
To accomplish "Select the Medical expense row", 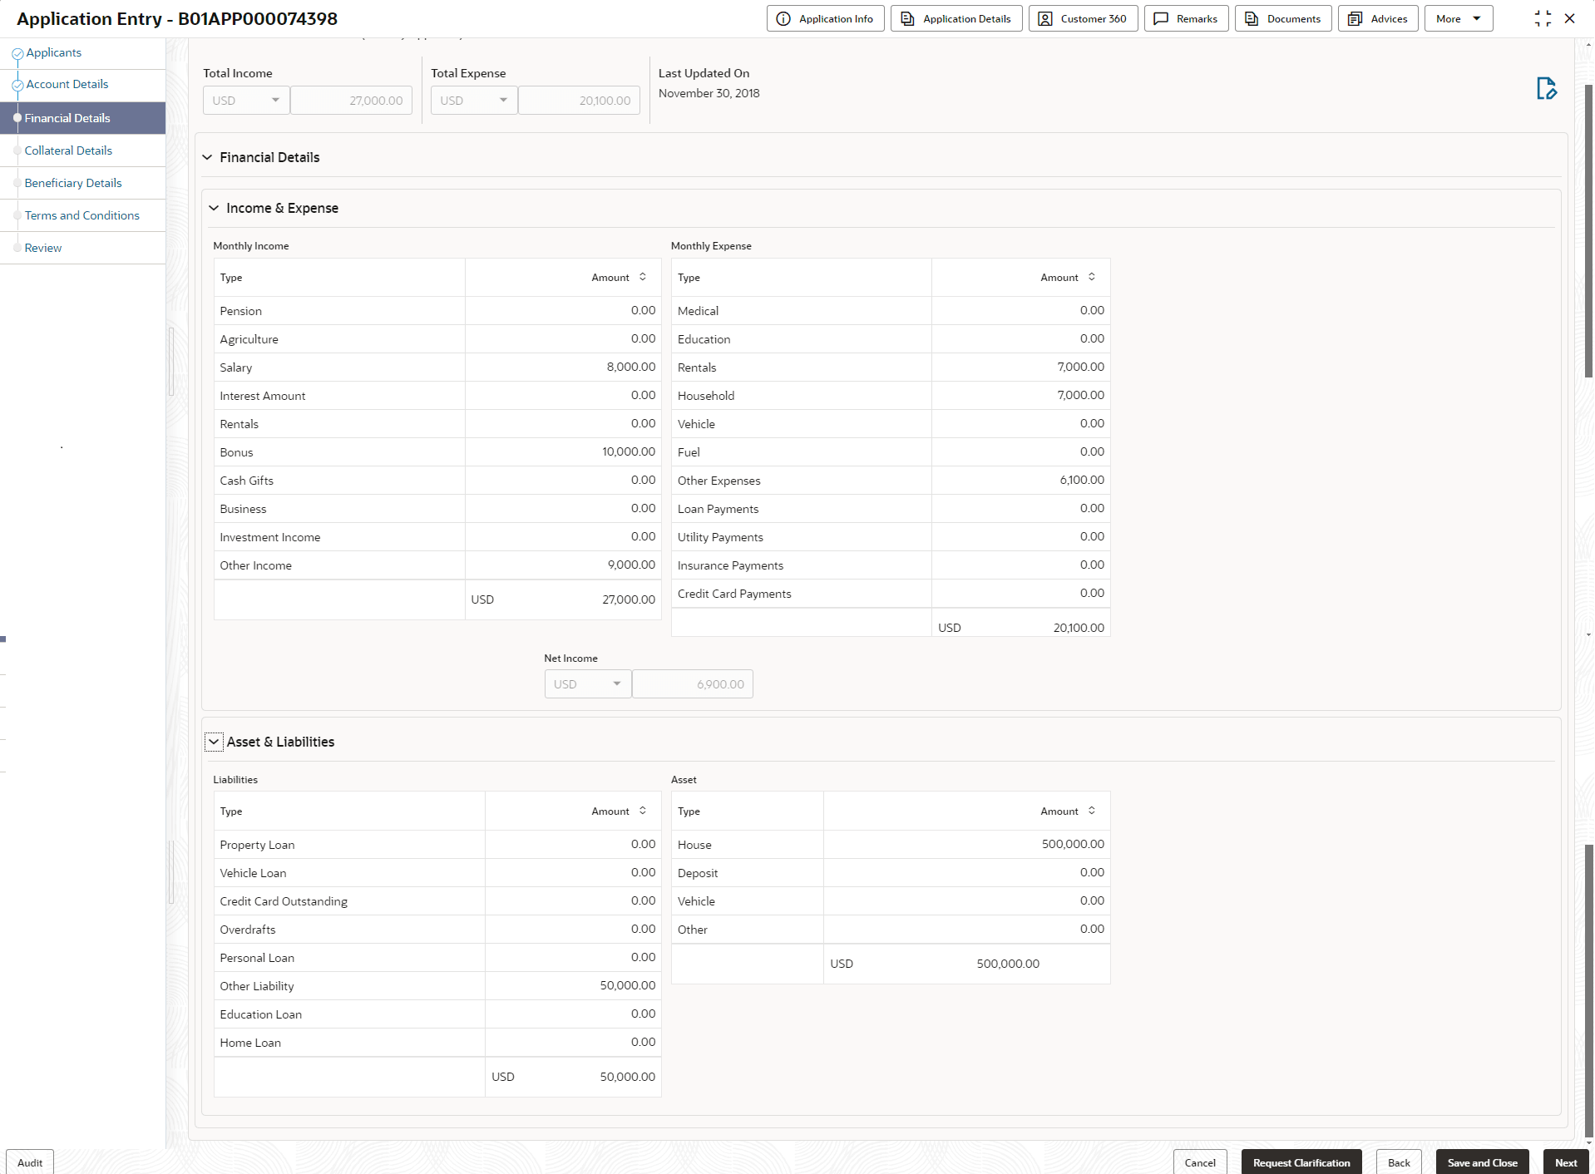I will tap(891, 311).
